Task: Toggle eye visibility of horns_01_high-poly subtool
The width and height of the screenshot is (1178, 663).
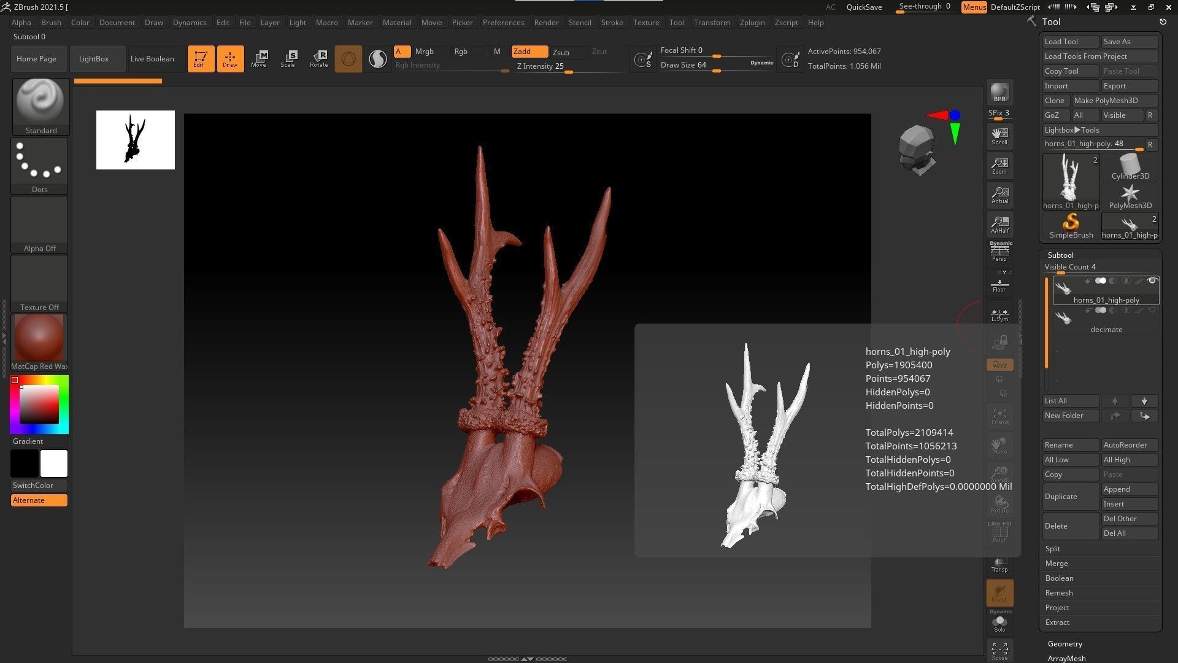Action: (x=1152, y=281)
